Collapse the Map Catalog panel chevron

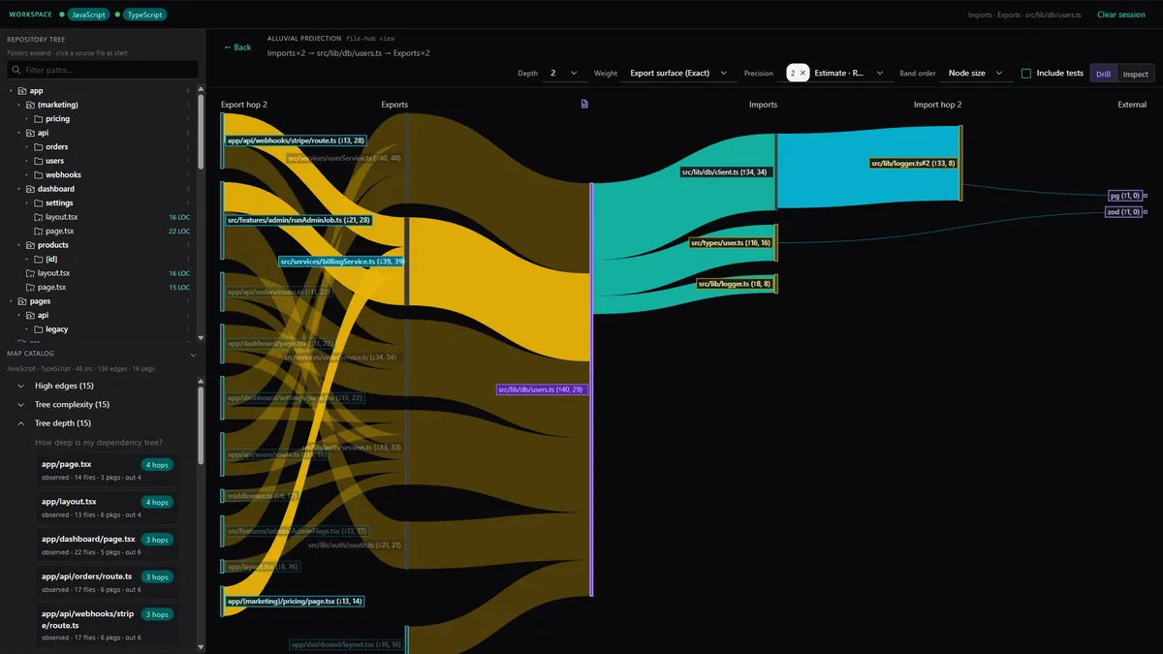[x=193, y=355]
